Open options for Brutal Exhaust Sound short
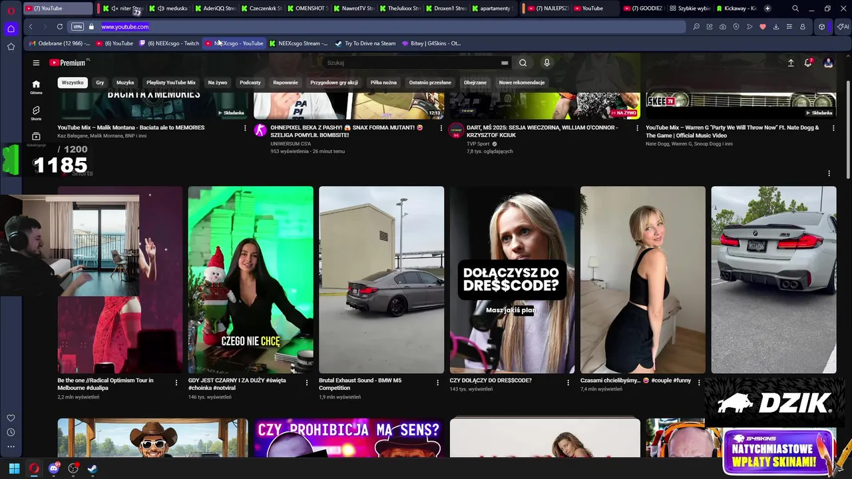Screen dimensions: 852x479 [437, 383]
